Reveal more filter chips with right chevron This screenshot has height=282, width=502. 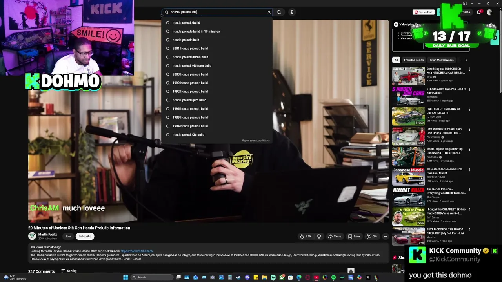(466, 60)
